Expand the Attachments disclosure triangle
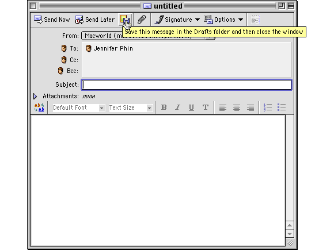The width and height of the screenshot is (334, 250). coord(35,97)
